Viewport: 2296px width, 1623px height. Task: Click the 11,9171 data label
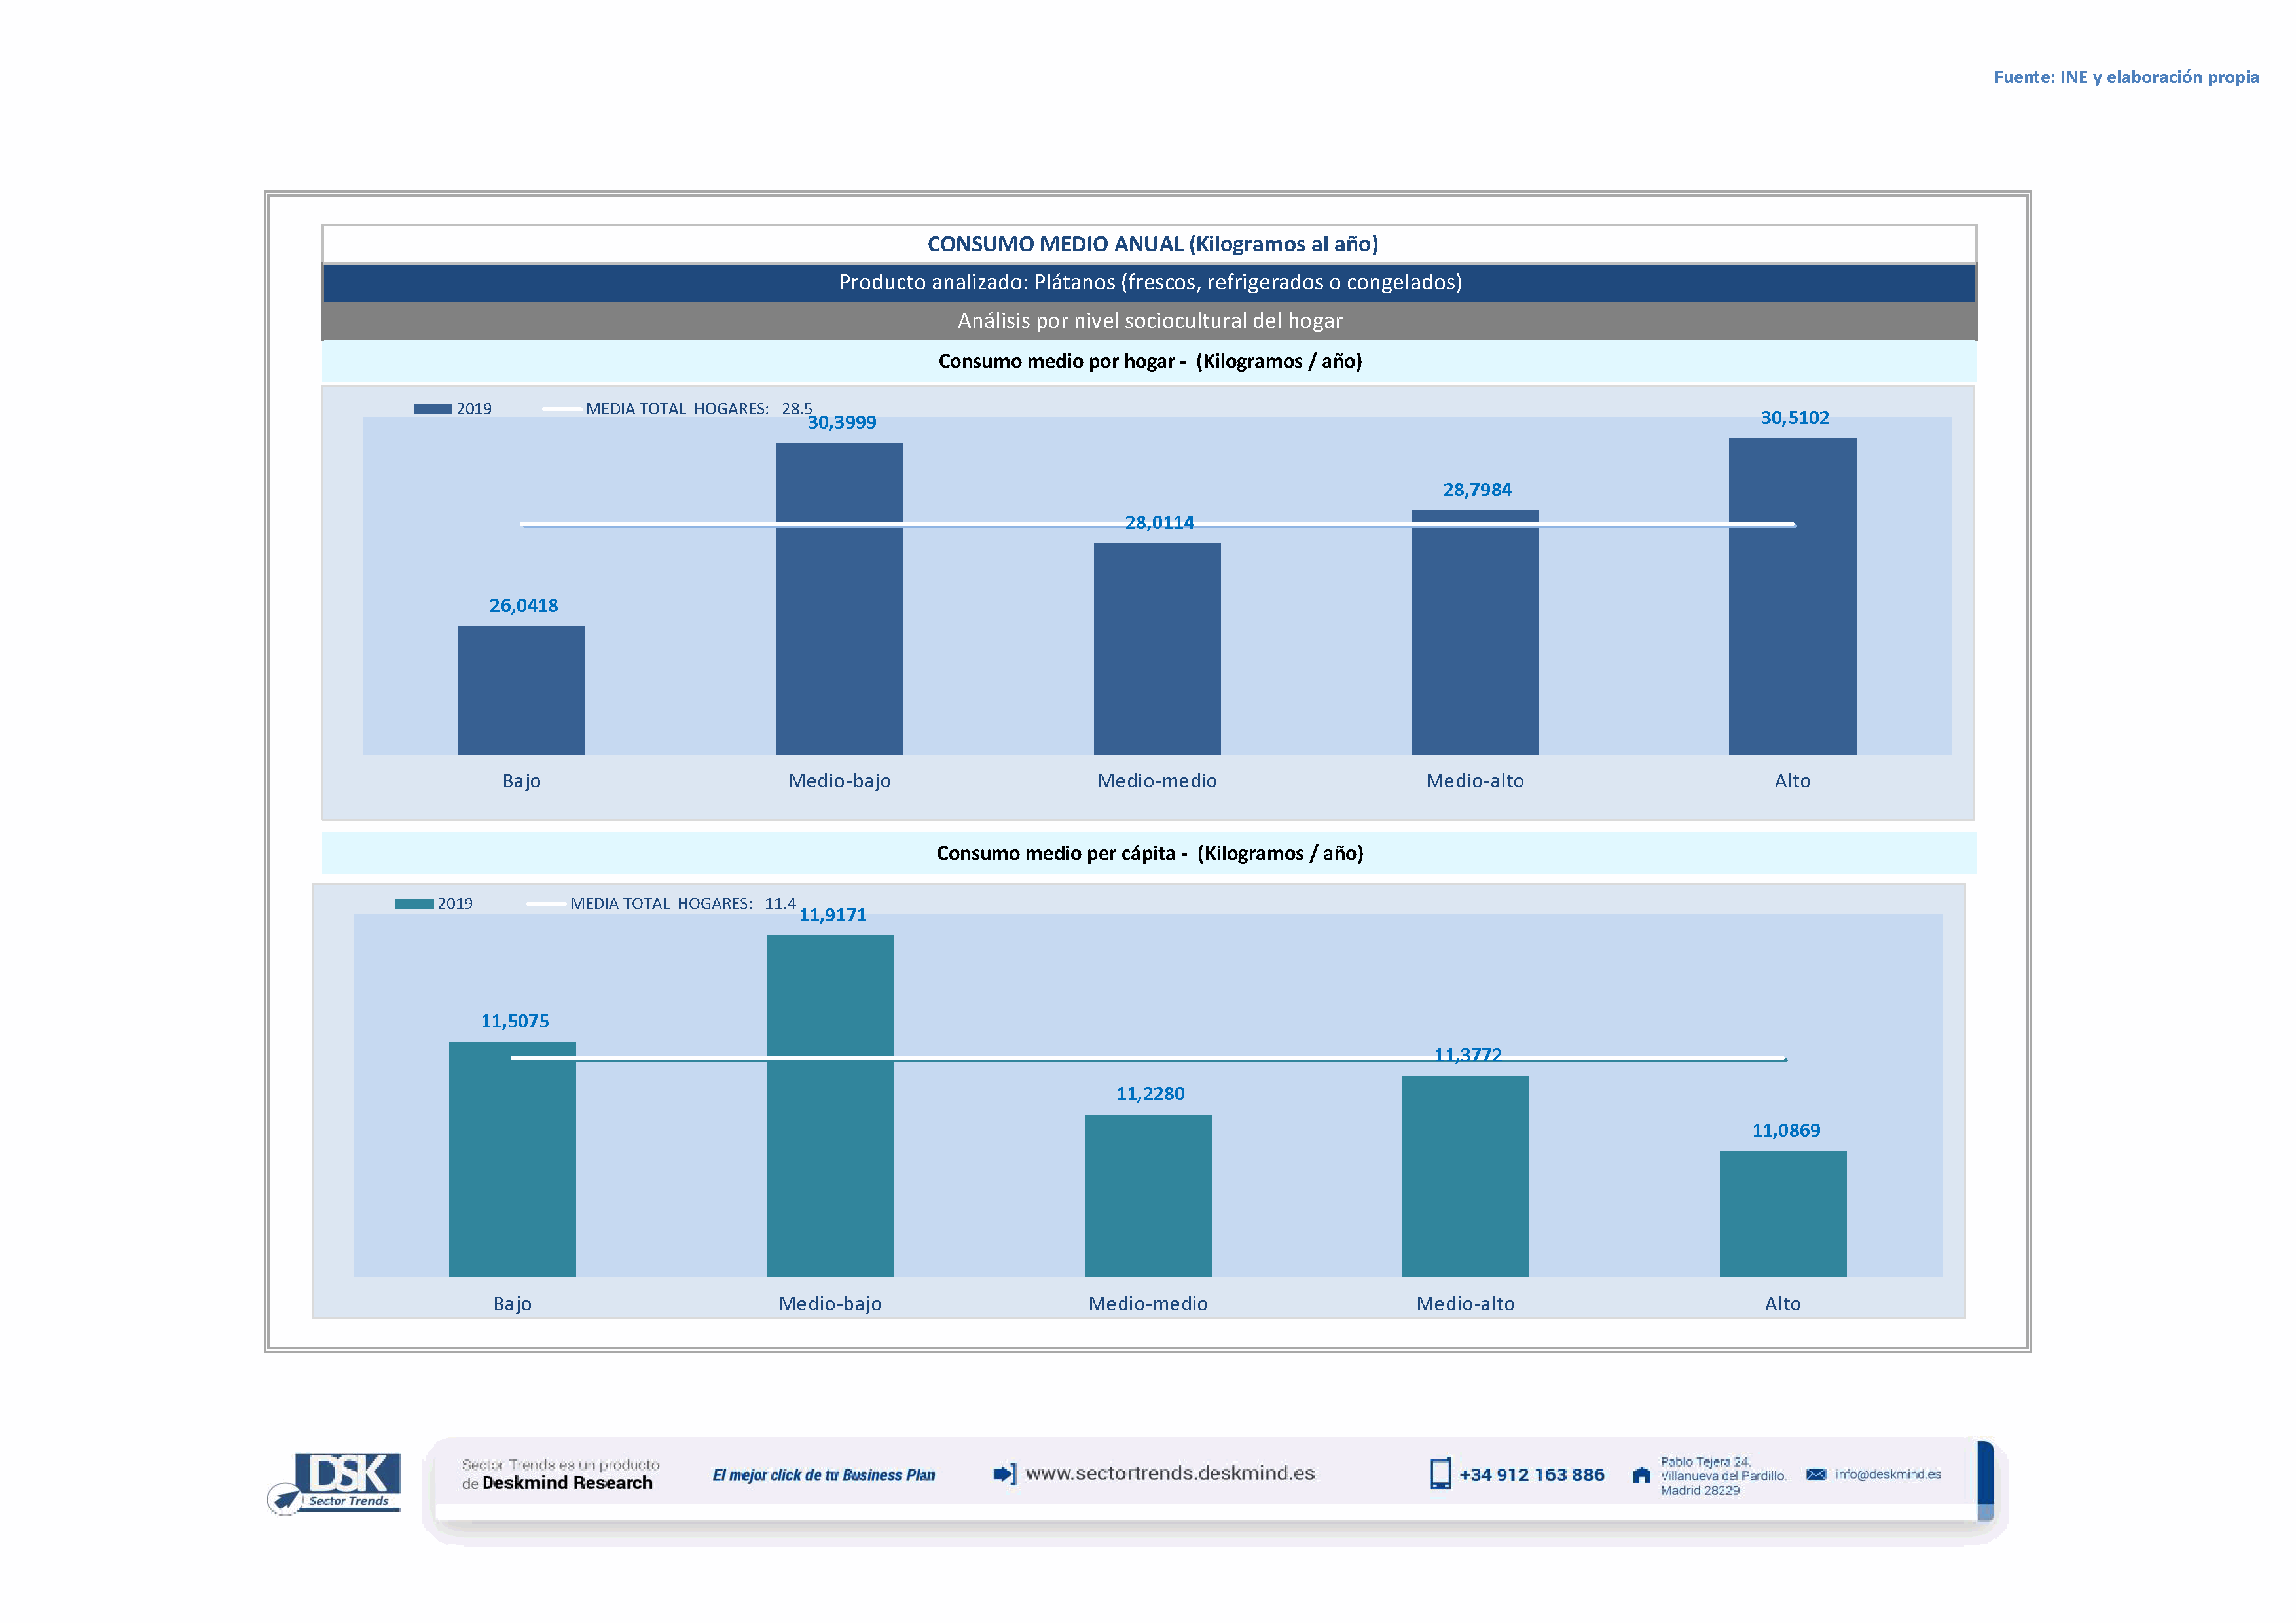(x=832, y=916)
